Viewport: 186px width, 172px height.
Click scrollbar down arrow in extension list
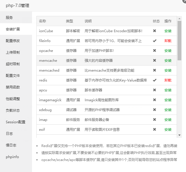click(x=180, y=135)
